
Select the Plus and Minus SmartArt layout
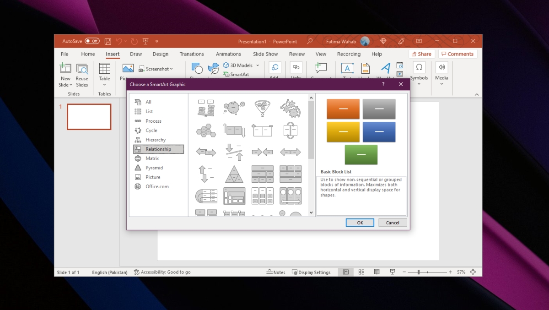262,130
